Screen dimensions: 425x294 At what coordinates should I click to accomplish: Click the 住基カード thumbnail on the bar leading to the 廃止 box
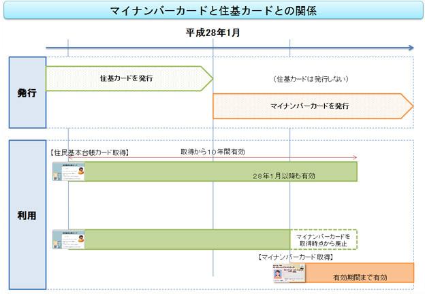click(68, 239)
